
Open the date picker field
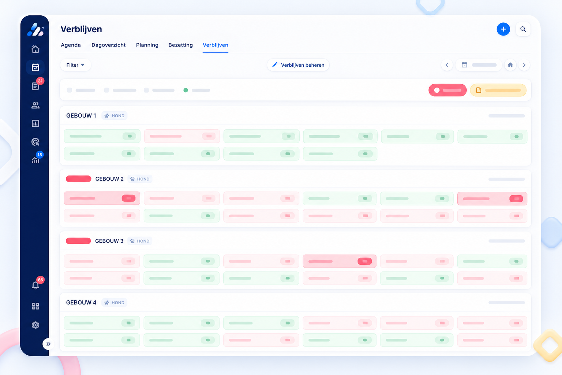coord(479,65)
